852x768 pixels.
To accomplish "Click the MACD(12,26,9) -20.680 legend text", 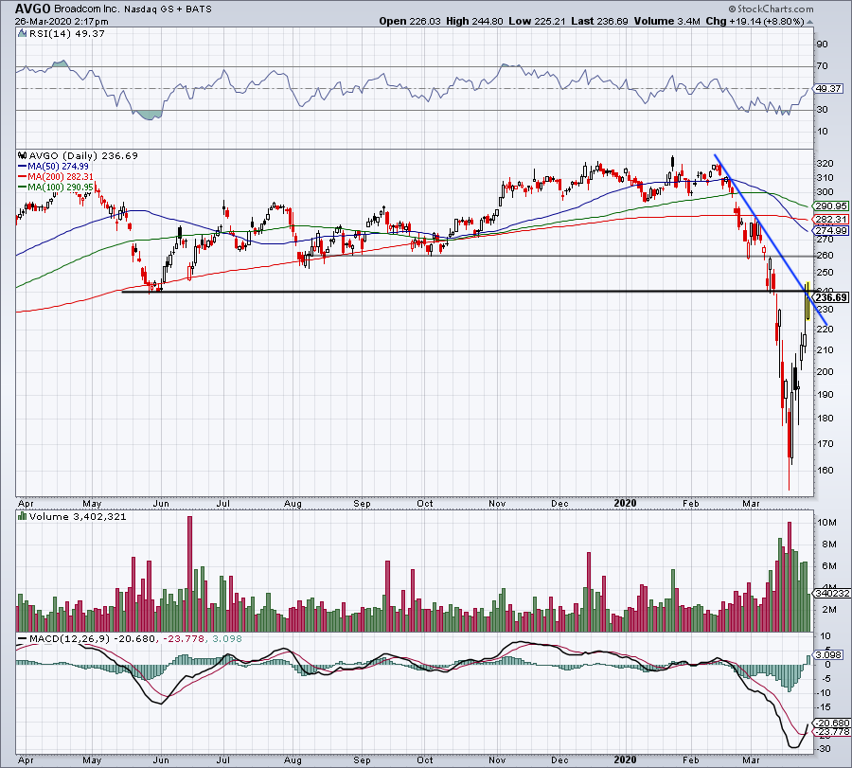I will click(x=93, y=639).
